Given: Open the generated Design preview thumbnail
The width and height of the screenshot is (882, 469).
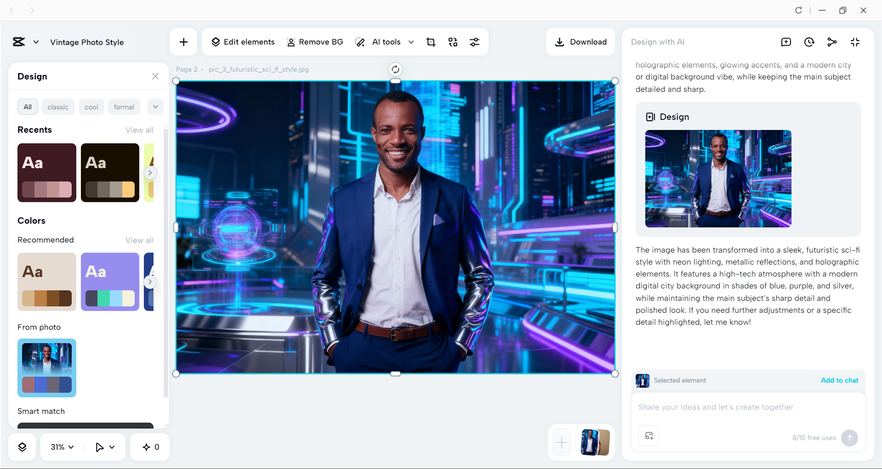Looking at the screenshot, I should (718, 179).
